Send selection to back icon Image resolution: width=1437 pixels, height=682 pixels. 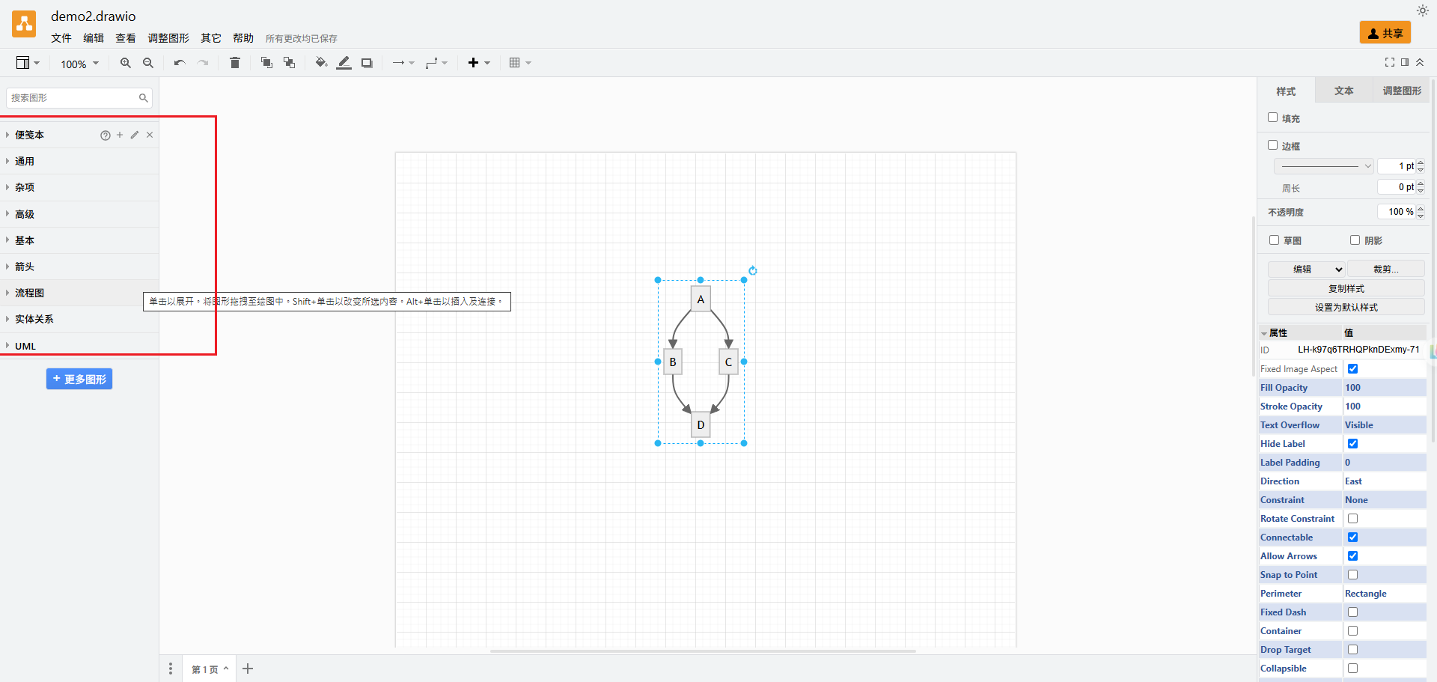[x=289, y=63]
